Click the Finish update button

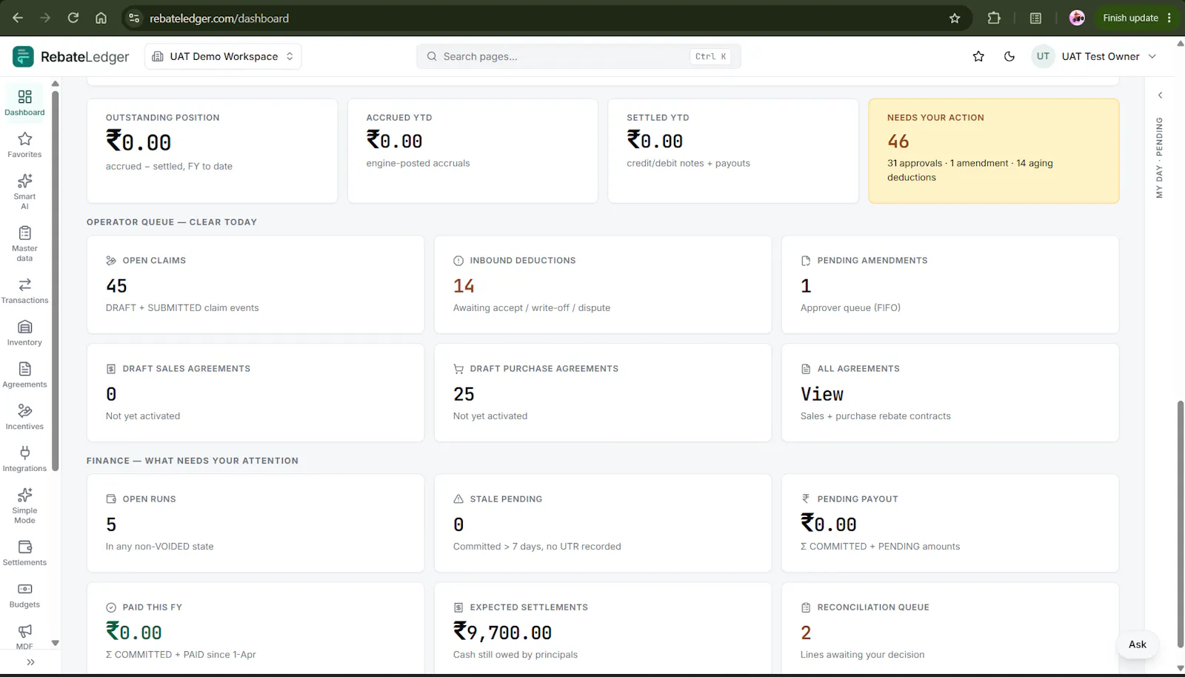click(x=1130, y=18)
